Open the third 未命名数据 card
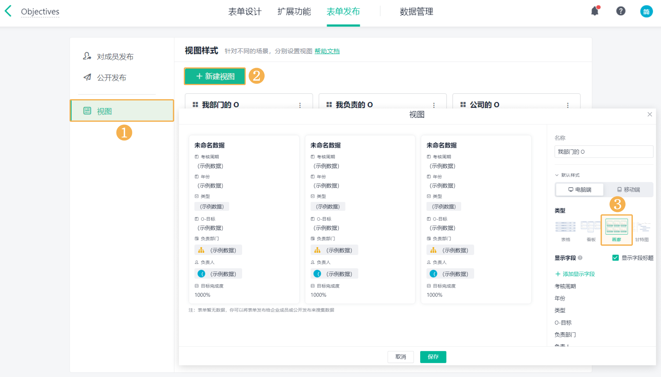 tap(476, 219)
